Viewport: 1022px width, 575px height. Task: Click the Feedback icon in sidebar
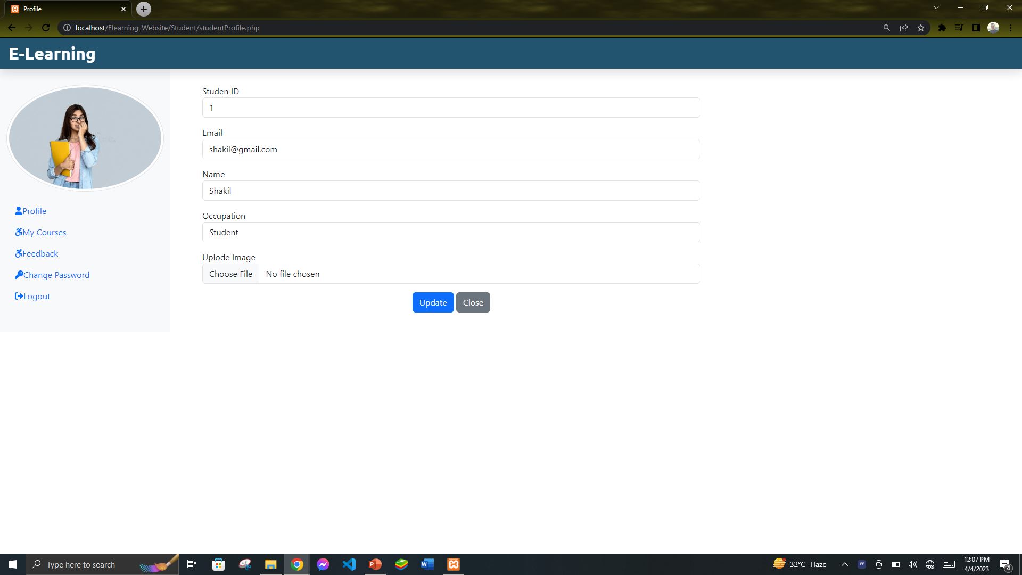pos(18,253)
